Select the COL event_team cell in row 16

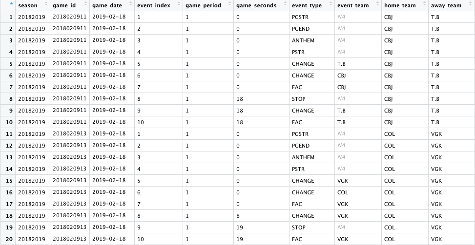click(343, 192)
